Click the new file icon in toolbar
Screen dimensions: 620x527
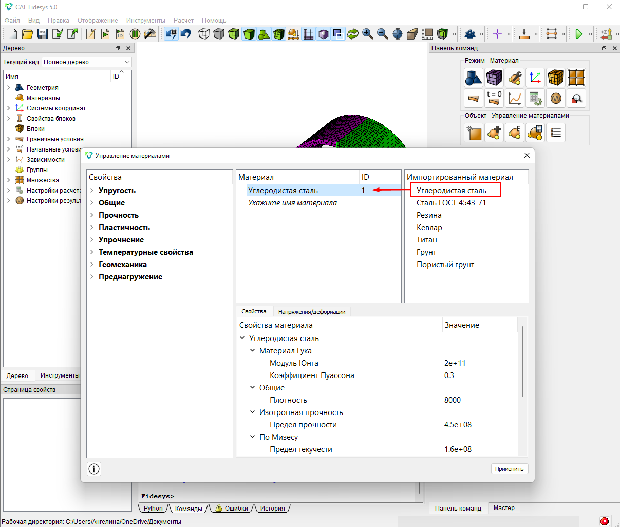tap(13, 34)
